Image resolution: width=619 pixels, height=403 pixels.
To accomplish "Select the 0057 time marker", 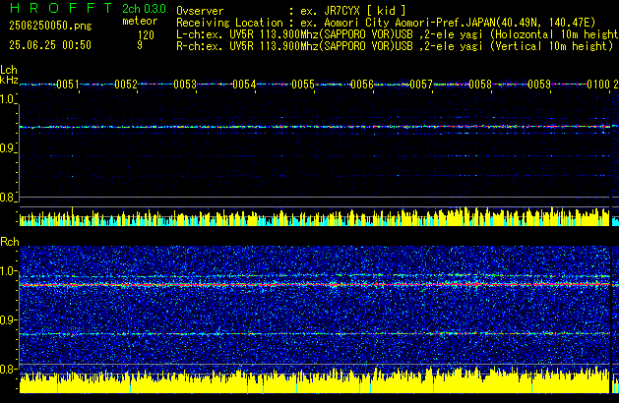I will [x=421, y=85].
